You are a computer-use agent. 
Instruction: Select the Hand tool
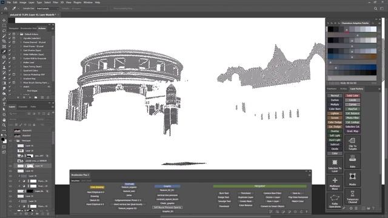(4, 120)
